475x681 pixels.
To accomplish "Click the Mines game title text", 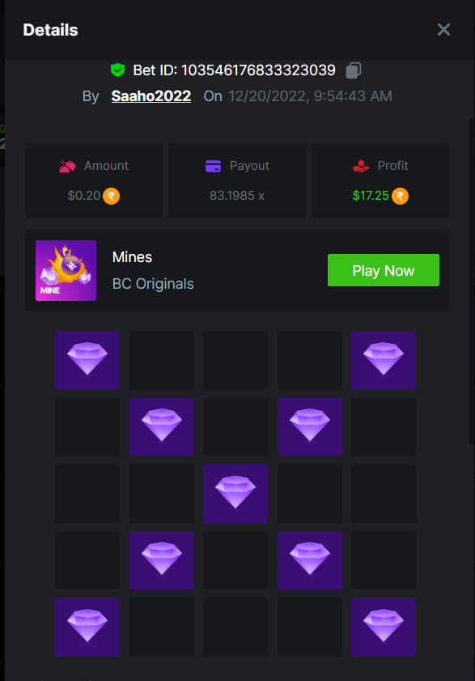I will click(132, 257).
